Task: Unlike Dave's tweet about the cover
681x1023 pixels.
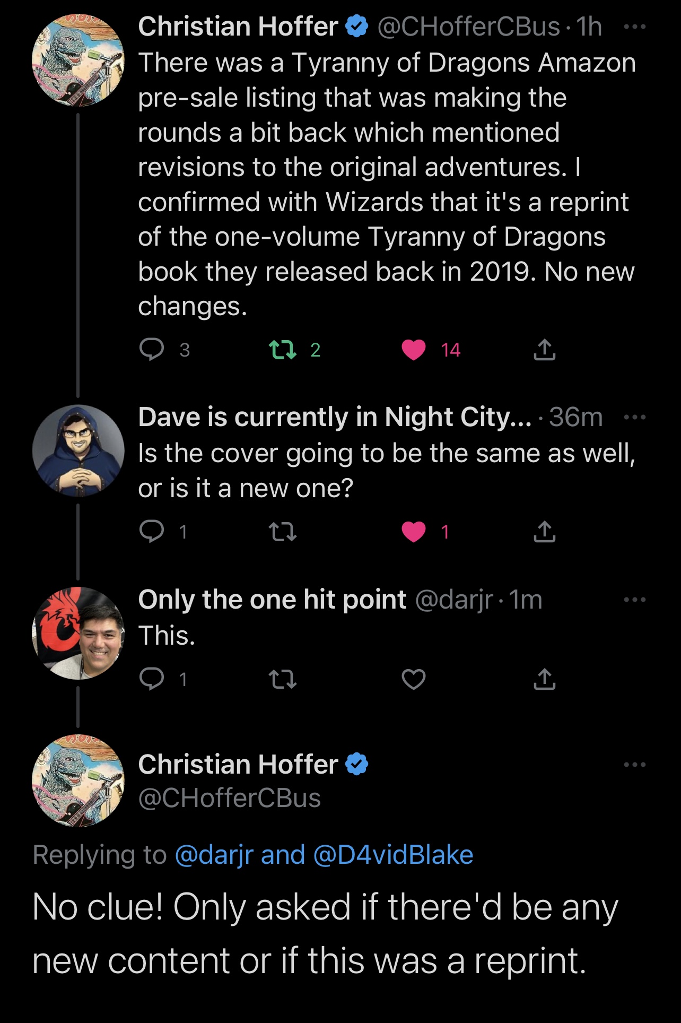Action: 414,531
